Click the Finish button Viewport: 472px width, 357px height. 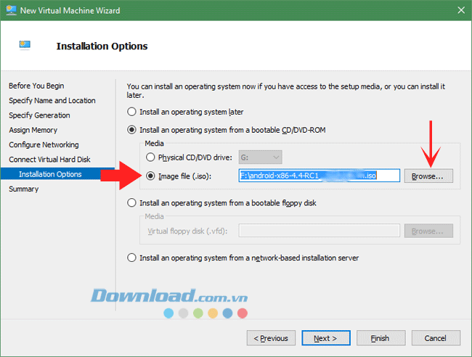pyautogui.click(x=381, y=338)
